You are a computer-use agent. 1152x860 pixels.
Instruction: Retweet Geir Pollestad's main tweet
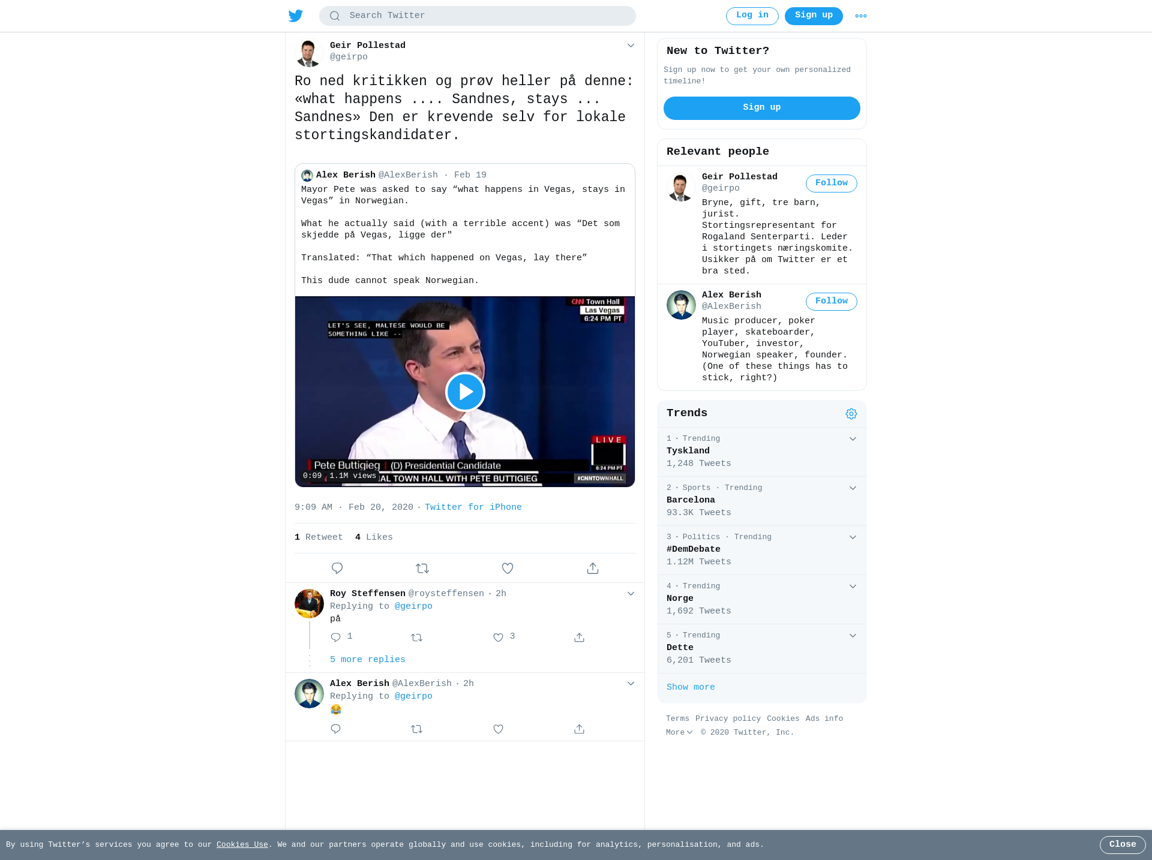[x=422, y=568]
